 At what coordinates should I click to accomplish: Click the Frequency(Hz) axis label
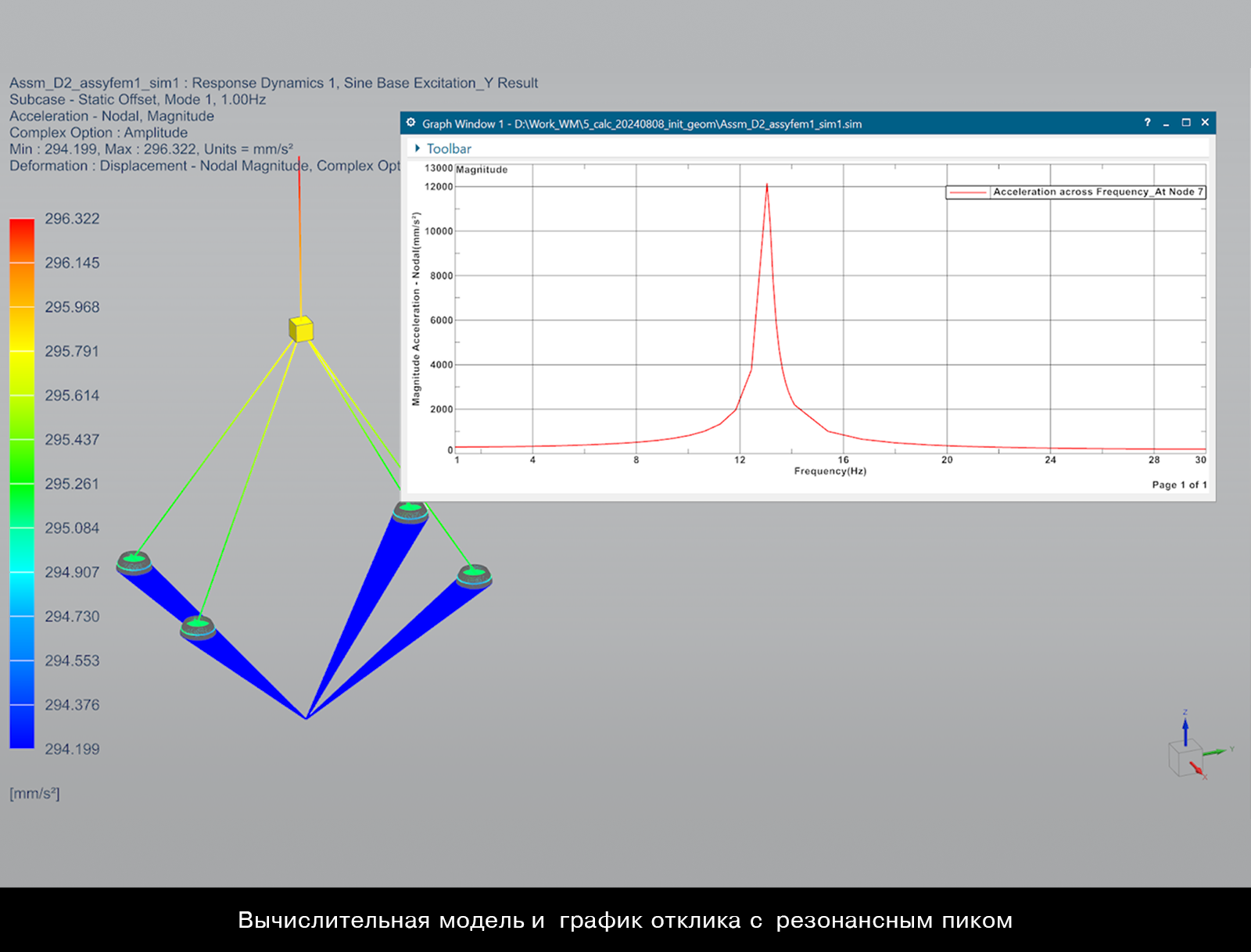(x=830, y=471)
